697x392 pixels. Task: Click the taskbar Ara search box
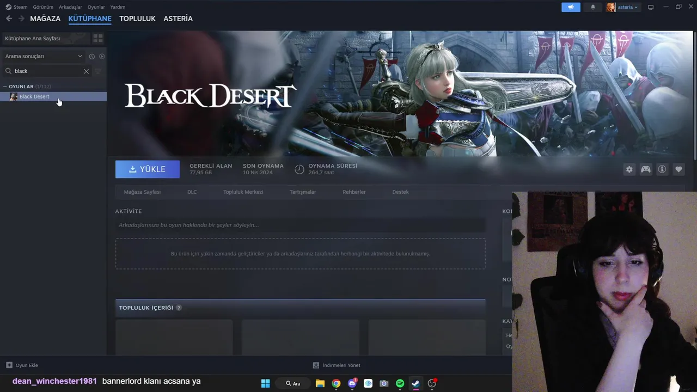[x=293, y=383]
